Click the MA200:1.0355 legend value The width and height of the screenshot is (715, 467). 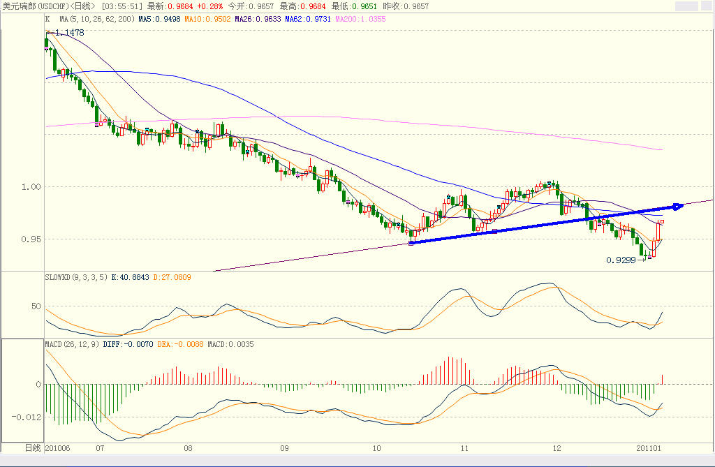coord(360,19)
